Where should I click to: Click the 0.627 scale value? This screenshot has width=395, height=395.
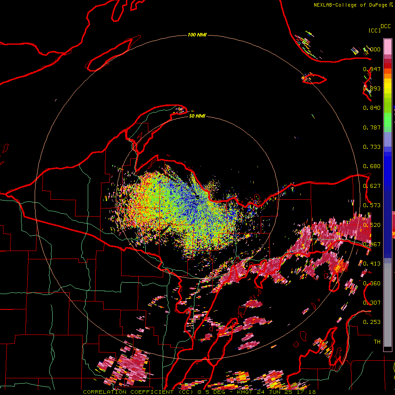click(372, 186)
